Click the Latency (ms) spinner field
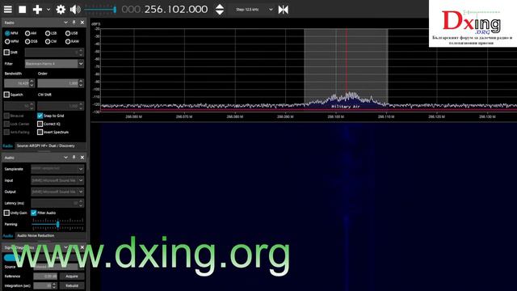This screenshot has width=517, height=291. point(57,203)
